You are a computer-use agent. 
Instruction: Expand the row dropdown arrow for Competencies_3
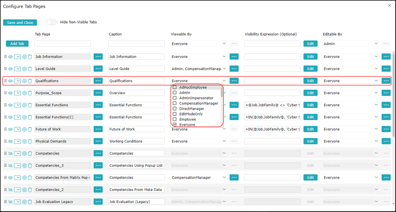coord(18,165)
